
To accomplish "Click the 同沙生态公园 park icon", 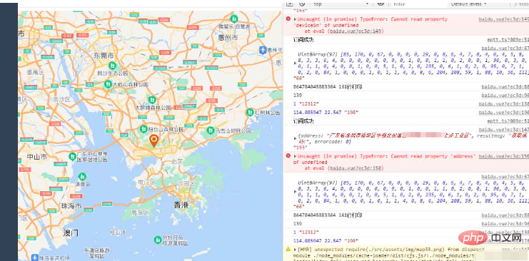I will click(112, 66).
